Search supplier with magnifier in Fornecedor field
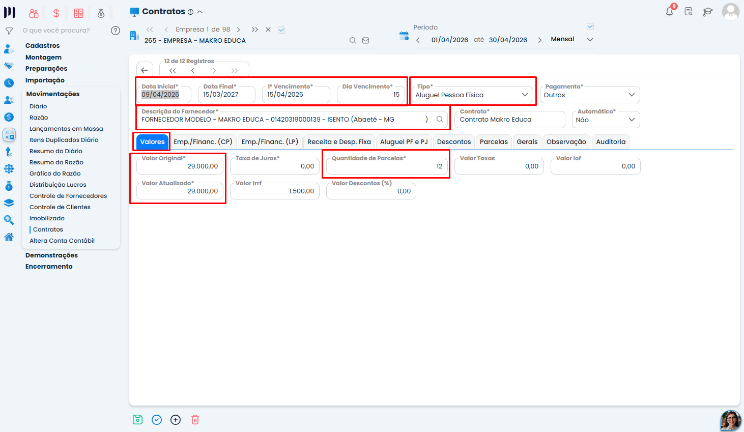This screenshot has height=432, width=744. click(x=440, y=120)
